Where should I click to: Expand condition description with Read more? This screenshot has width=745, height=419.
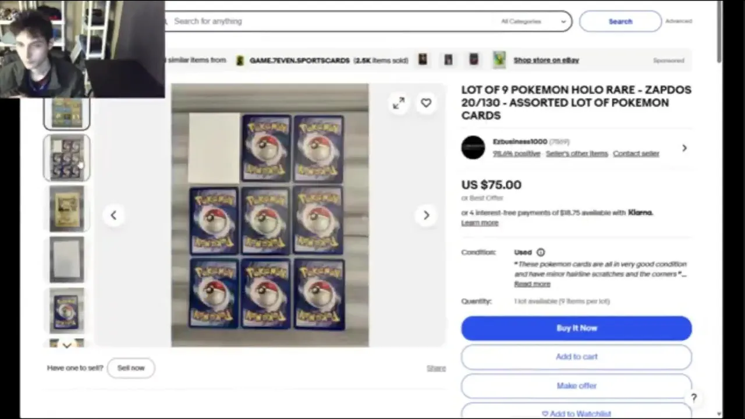(x=532, y=284)
